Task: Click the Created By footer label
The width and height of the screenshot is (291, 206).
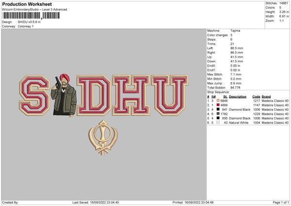Action: [10, 202]
